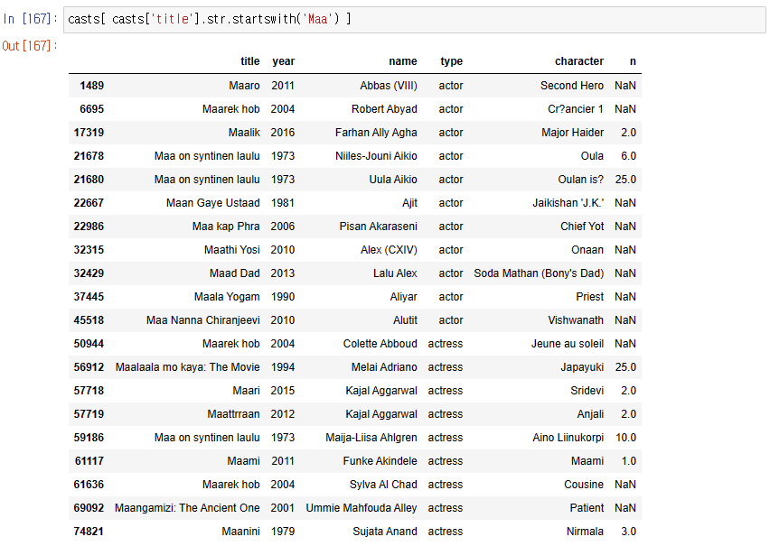Click the name cell 'Uula Aikio'
This screenshot has width=770, height=546.
pyautogui.click(x=393, y=180)
